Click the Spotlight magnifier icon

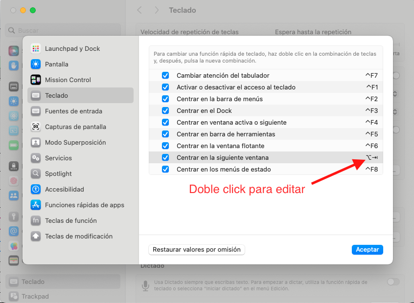pos(36,173)
